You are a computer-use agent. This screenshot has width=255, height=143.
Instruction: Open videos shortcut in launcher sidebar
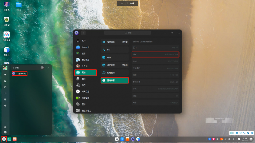[5, 99]
